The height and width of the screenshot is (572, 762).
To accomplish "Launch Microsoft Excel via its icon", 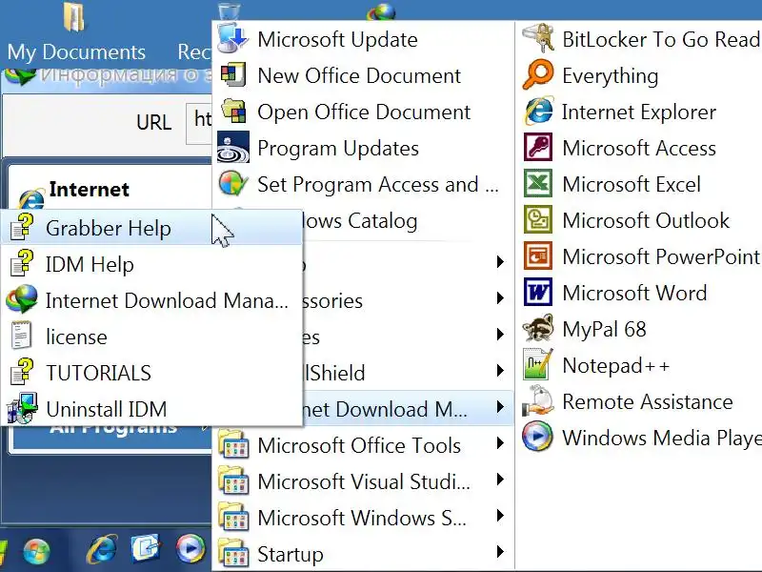I will click(x=538, y=184).
